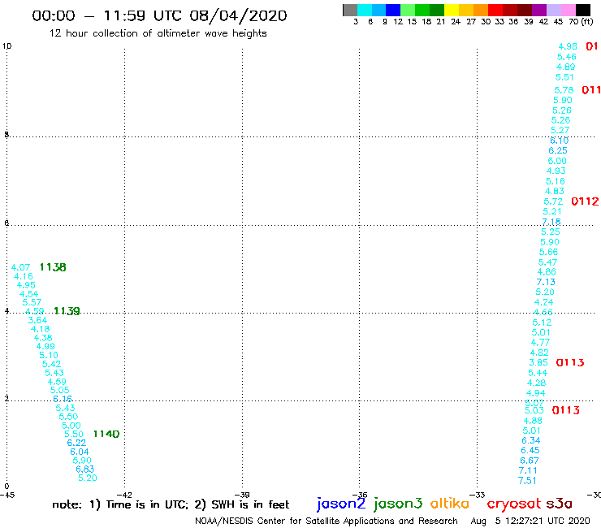Click the jason2 satellite legend label
Viewport: 601px width, 528px height.
pos(341,504)
